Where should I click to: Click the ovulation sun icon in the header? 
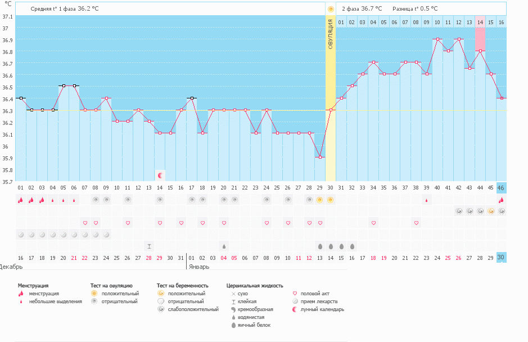(x=330, y=9)
